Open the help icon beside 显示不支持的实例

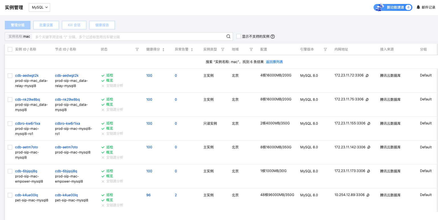tap(273, 37)
